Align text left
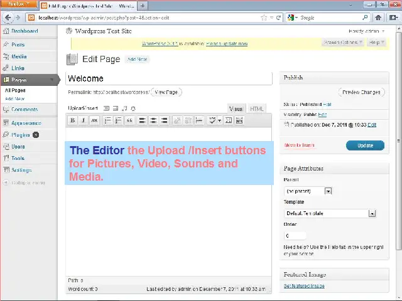This screenshot has width=402, height=301. click(143, 120)
